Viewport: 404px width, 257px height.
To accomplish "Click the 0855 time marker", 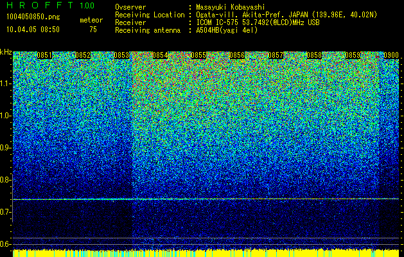I will coord(198,55).
